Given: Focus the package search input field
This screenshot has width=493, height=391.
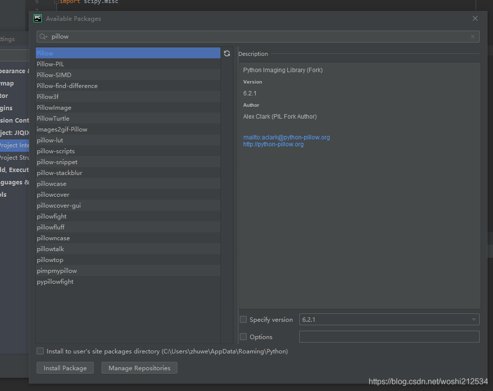Looking at the screenshot, I should click(258, 37).
